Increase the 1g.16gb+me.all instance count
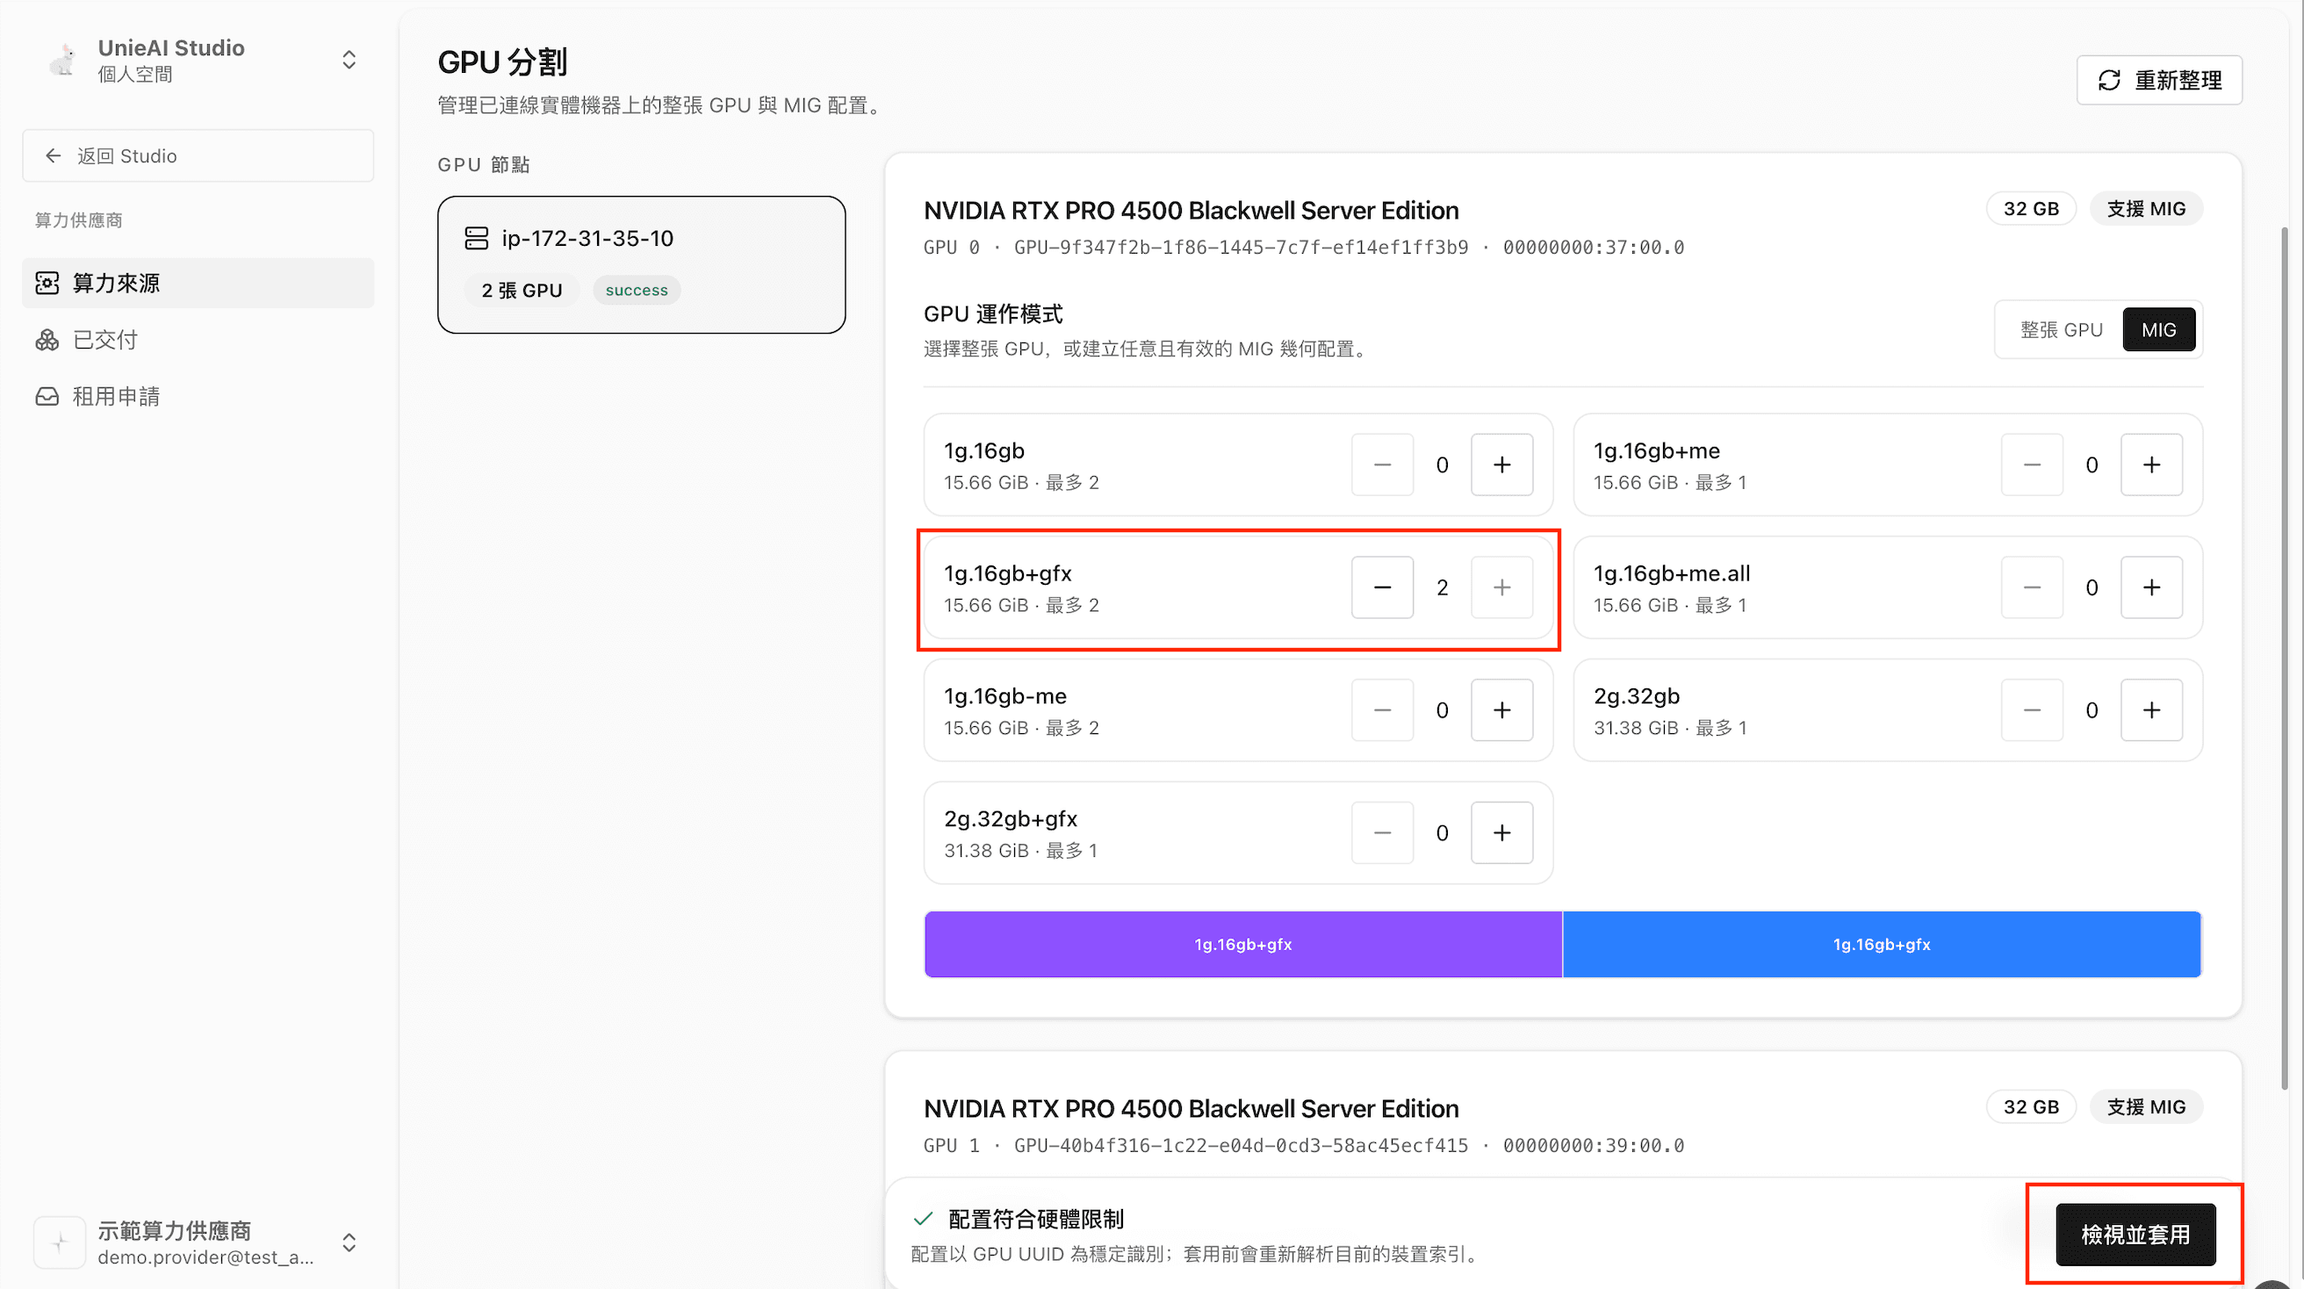 [x=2151, y=587]
